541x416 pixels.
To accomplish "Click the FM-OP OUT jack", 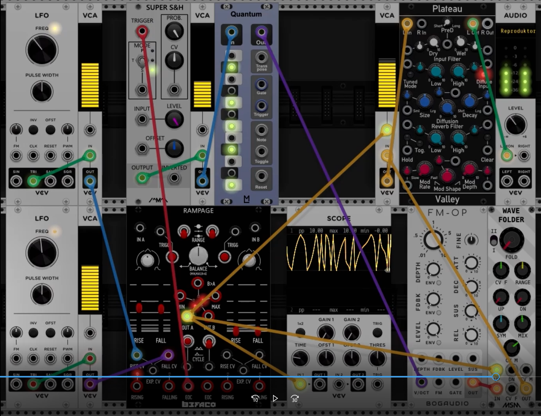I will click(x=473, y=382).
